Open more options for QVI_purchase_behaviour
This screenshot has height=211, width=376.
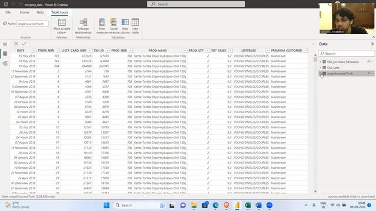373,62
